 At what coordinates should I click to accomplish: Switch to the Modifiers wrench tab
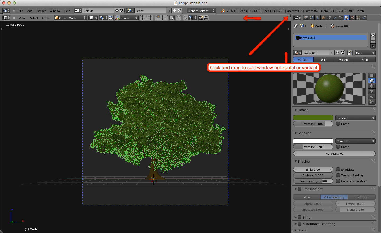click(335, 18)
